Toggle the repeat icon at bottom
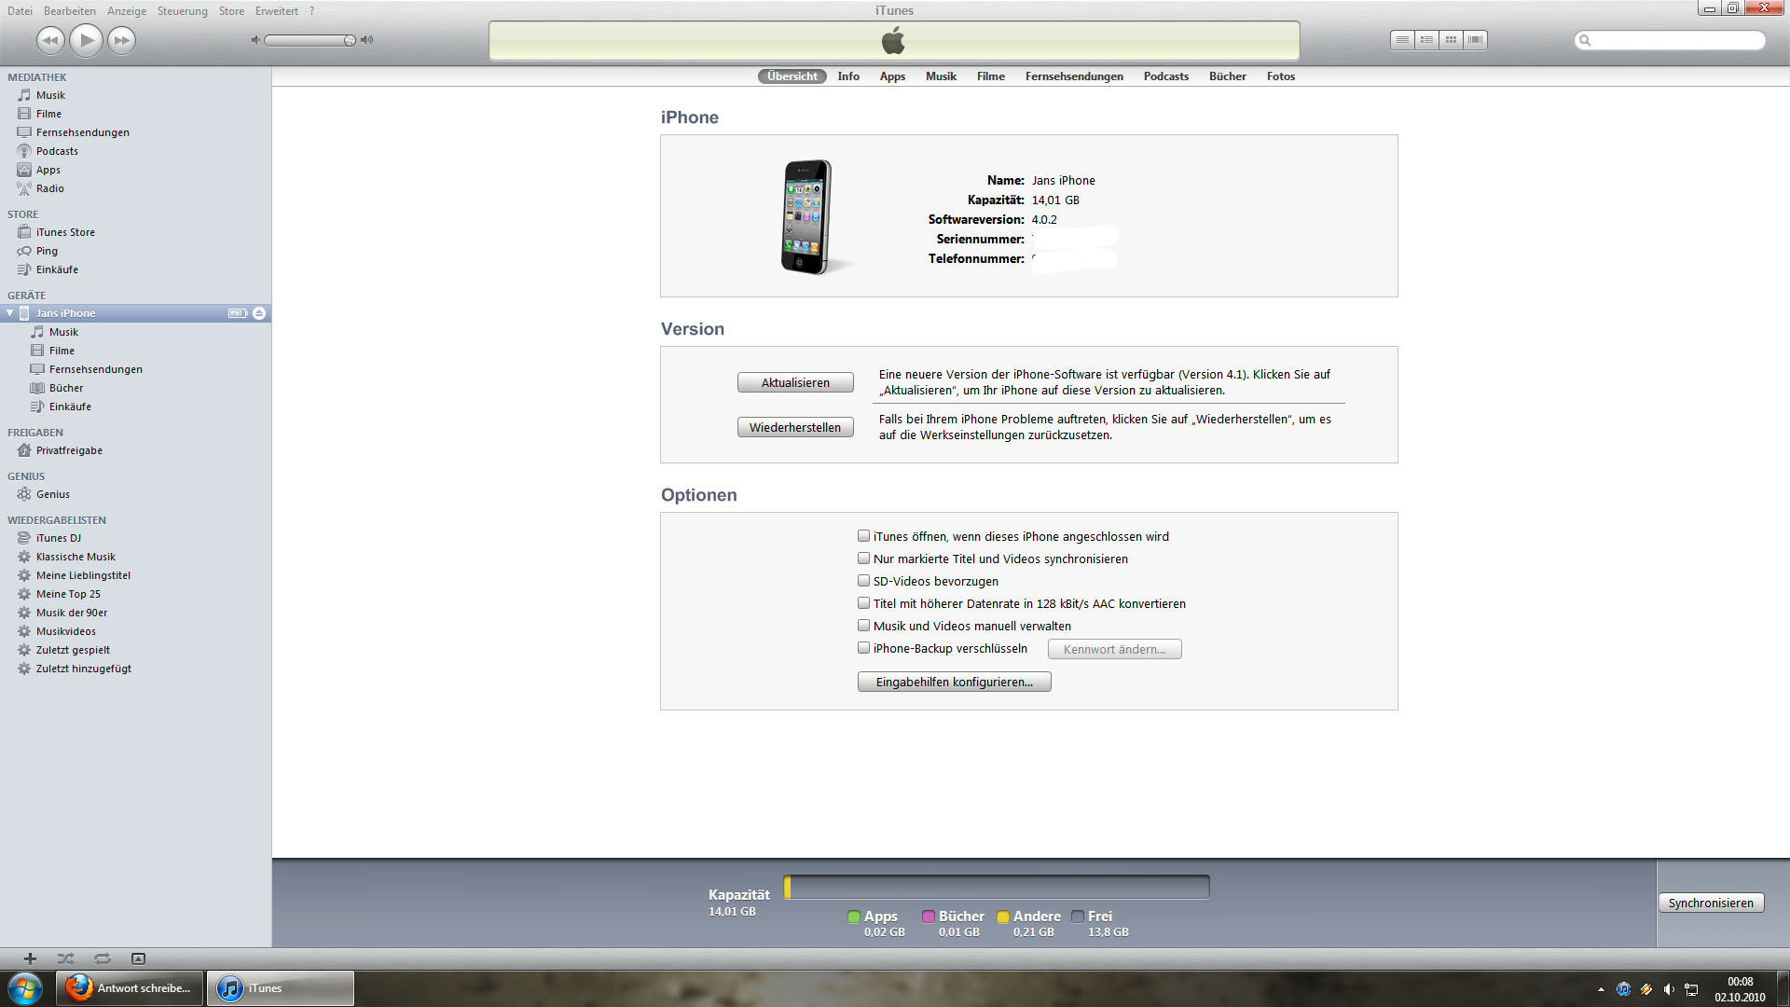Screen dimensions: 1790x1007 pos(102,959)
